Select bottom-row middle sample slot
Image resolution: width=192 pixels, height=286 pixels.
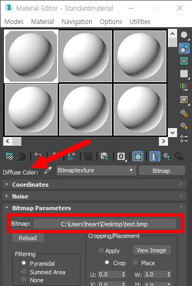pos(85,109)
